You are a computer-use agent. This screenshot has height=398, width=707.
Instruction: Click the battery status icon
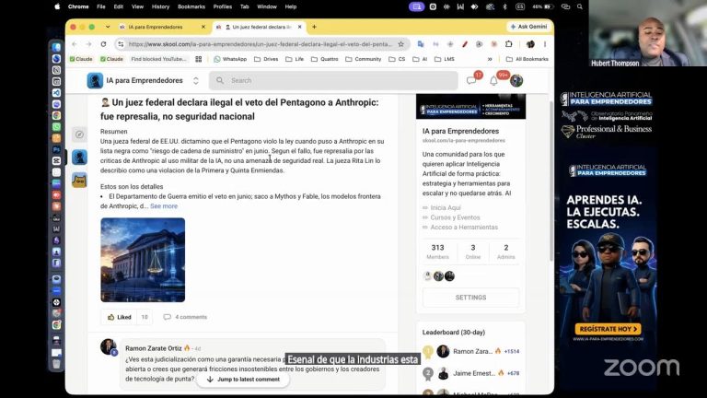coord(549,6)
